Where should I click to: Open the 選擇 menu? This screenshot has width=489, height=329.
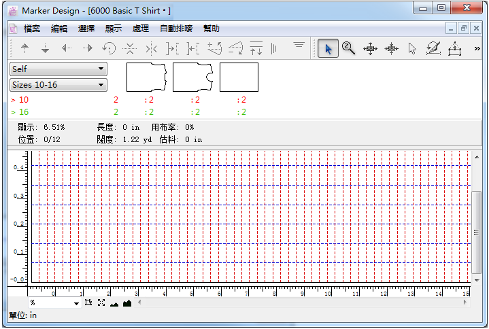click(86, 29)
